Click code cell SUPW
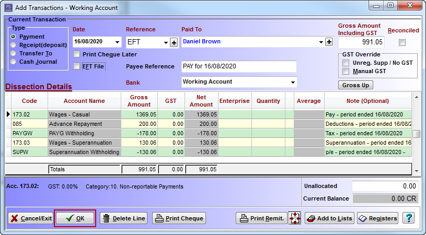Screen dimensions: 426x235 (30, 152)
